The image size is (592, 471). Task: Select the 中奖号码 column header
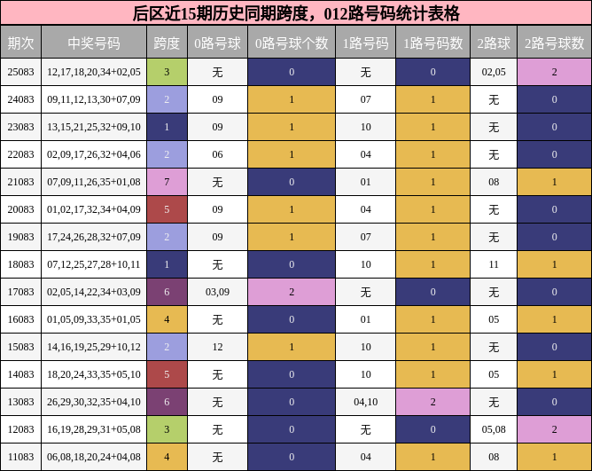point(94,43)
